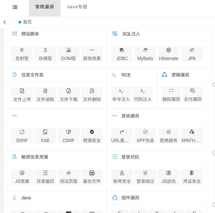Switch to the Java专题 tab
Viewport: 215px width, 213px height.
(77, 7)
